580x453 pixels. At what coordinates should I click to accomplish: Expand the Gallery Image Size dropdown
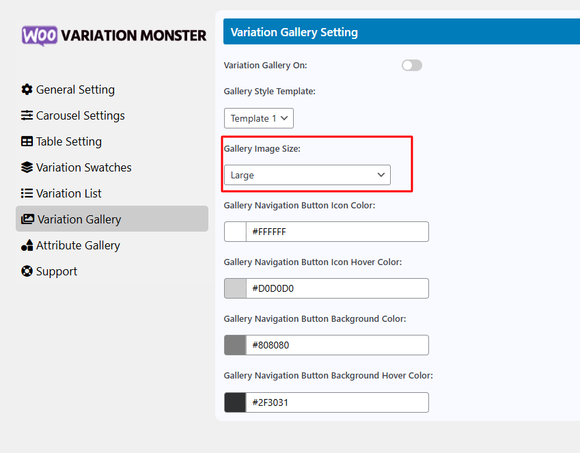(x=307, y=175)
